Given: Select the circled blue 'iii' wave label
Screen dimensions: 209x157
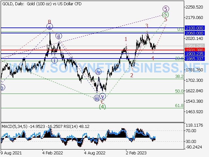Looking at the screenshot, I should pyautogui.click(x=97, y=98).
